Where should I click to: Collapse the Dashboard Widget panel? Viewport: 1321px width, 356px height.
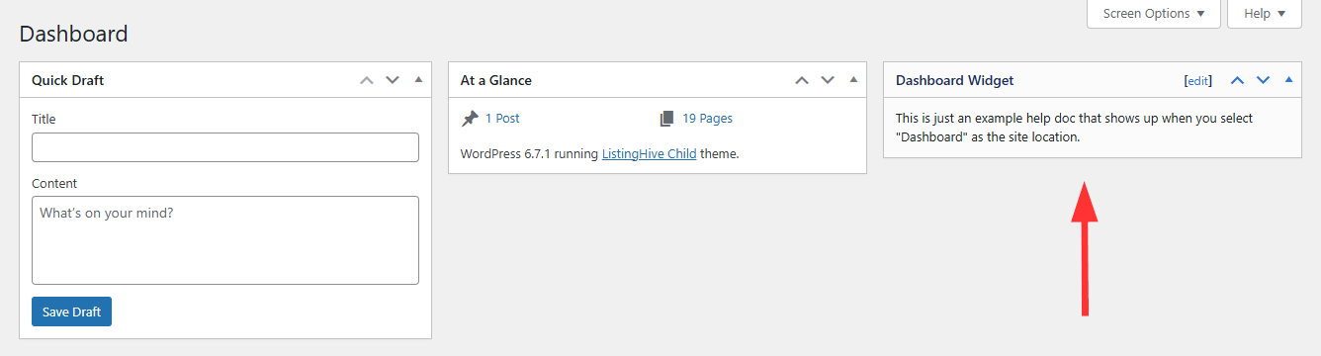point(1288,79)
